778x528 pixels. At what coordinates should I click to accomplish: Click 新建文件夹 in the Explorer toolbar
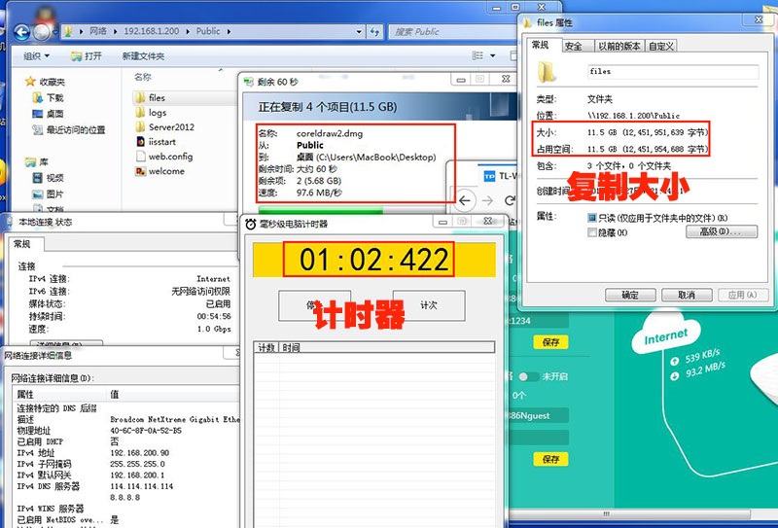pyautogui.click(x=143, y=56)
